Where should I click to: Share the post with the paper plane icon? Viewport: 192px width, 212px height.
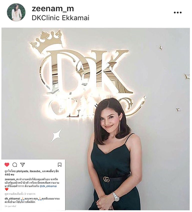coord(22,165)
